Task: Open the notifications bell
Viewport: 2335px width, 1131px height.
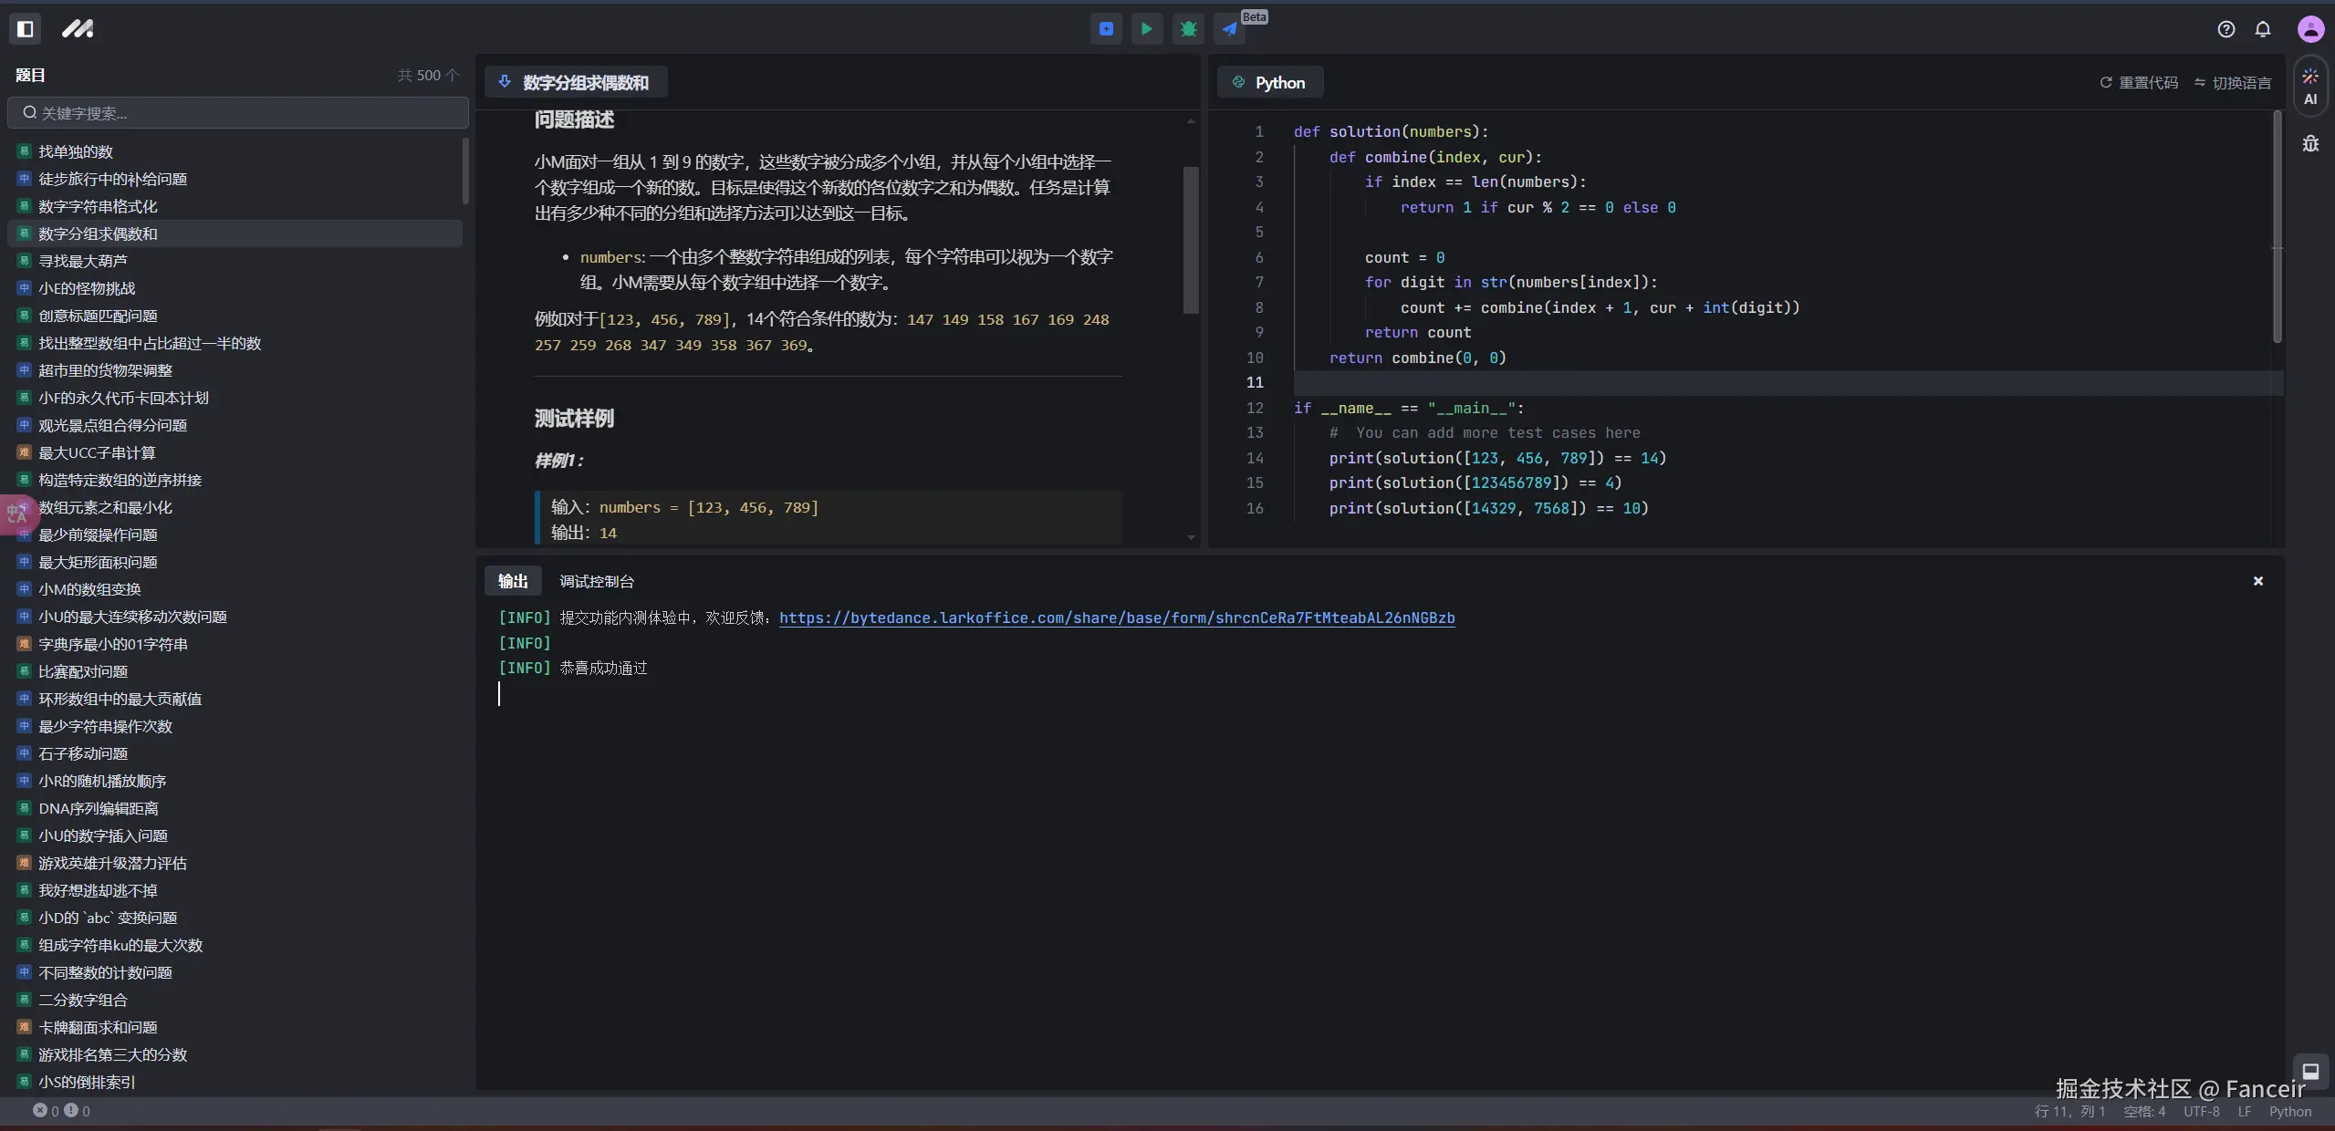Action: point(2263,29)
